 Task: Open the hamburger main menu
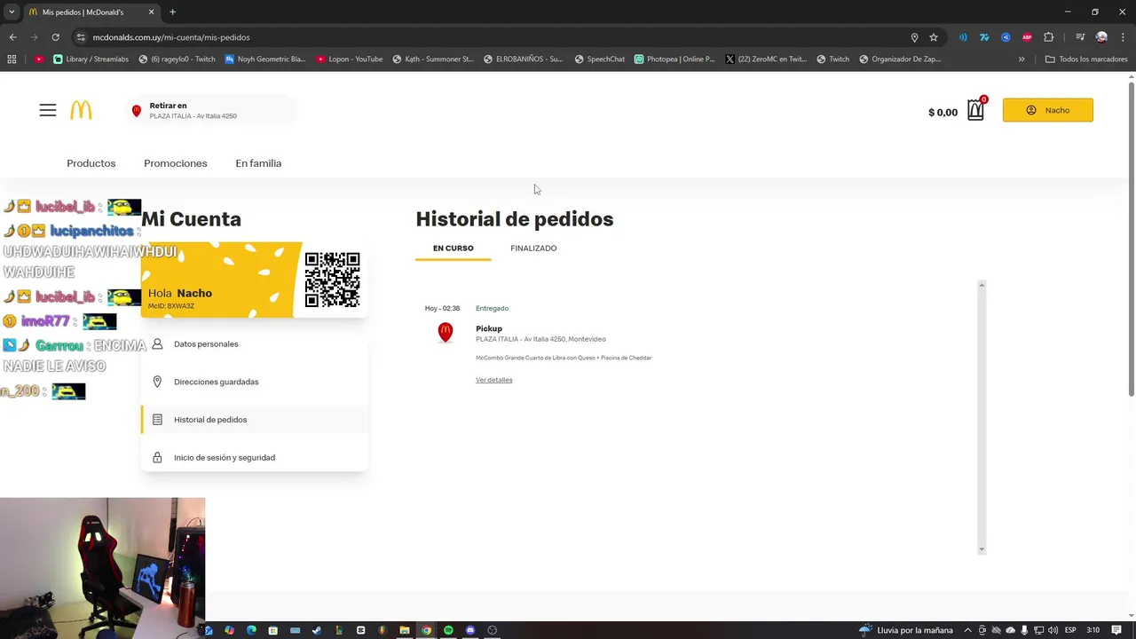tap(48, 110)
